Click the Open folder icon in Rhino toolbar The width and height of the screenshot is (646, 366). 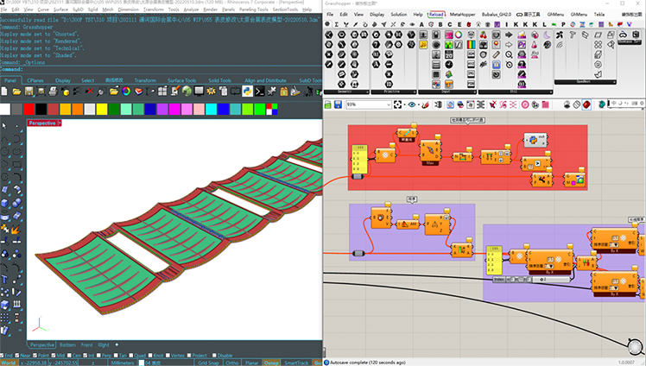tap(16, 91)
